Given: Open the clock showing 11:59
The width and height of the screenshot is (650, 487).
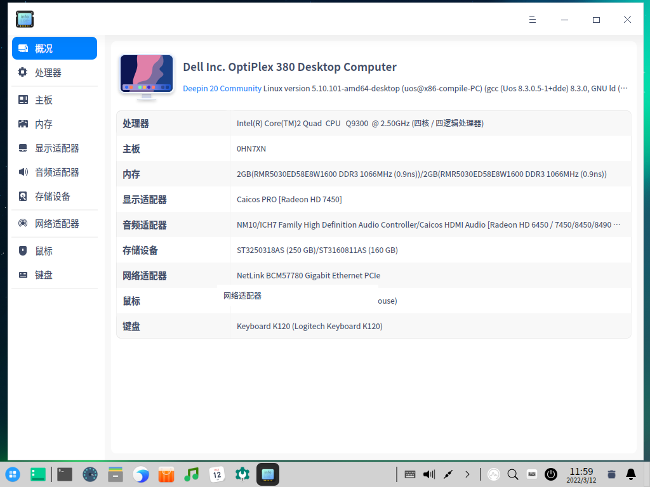Looking at the screenshot, I should pyautogui.click(x=581, y=475).
